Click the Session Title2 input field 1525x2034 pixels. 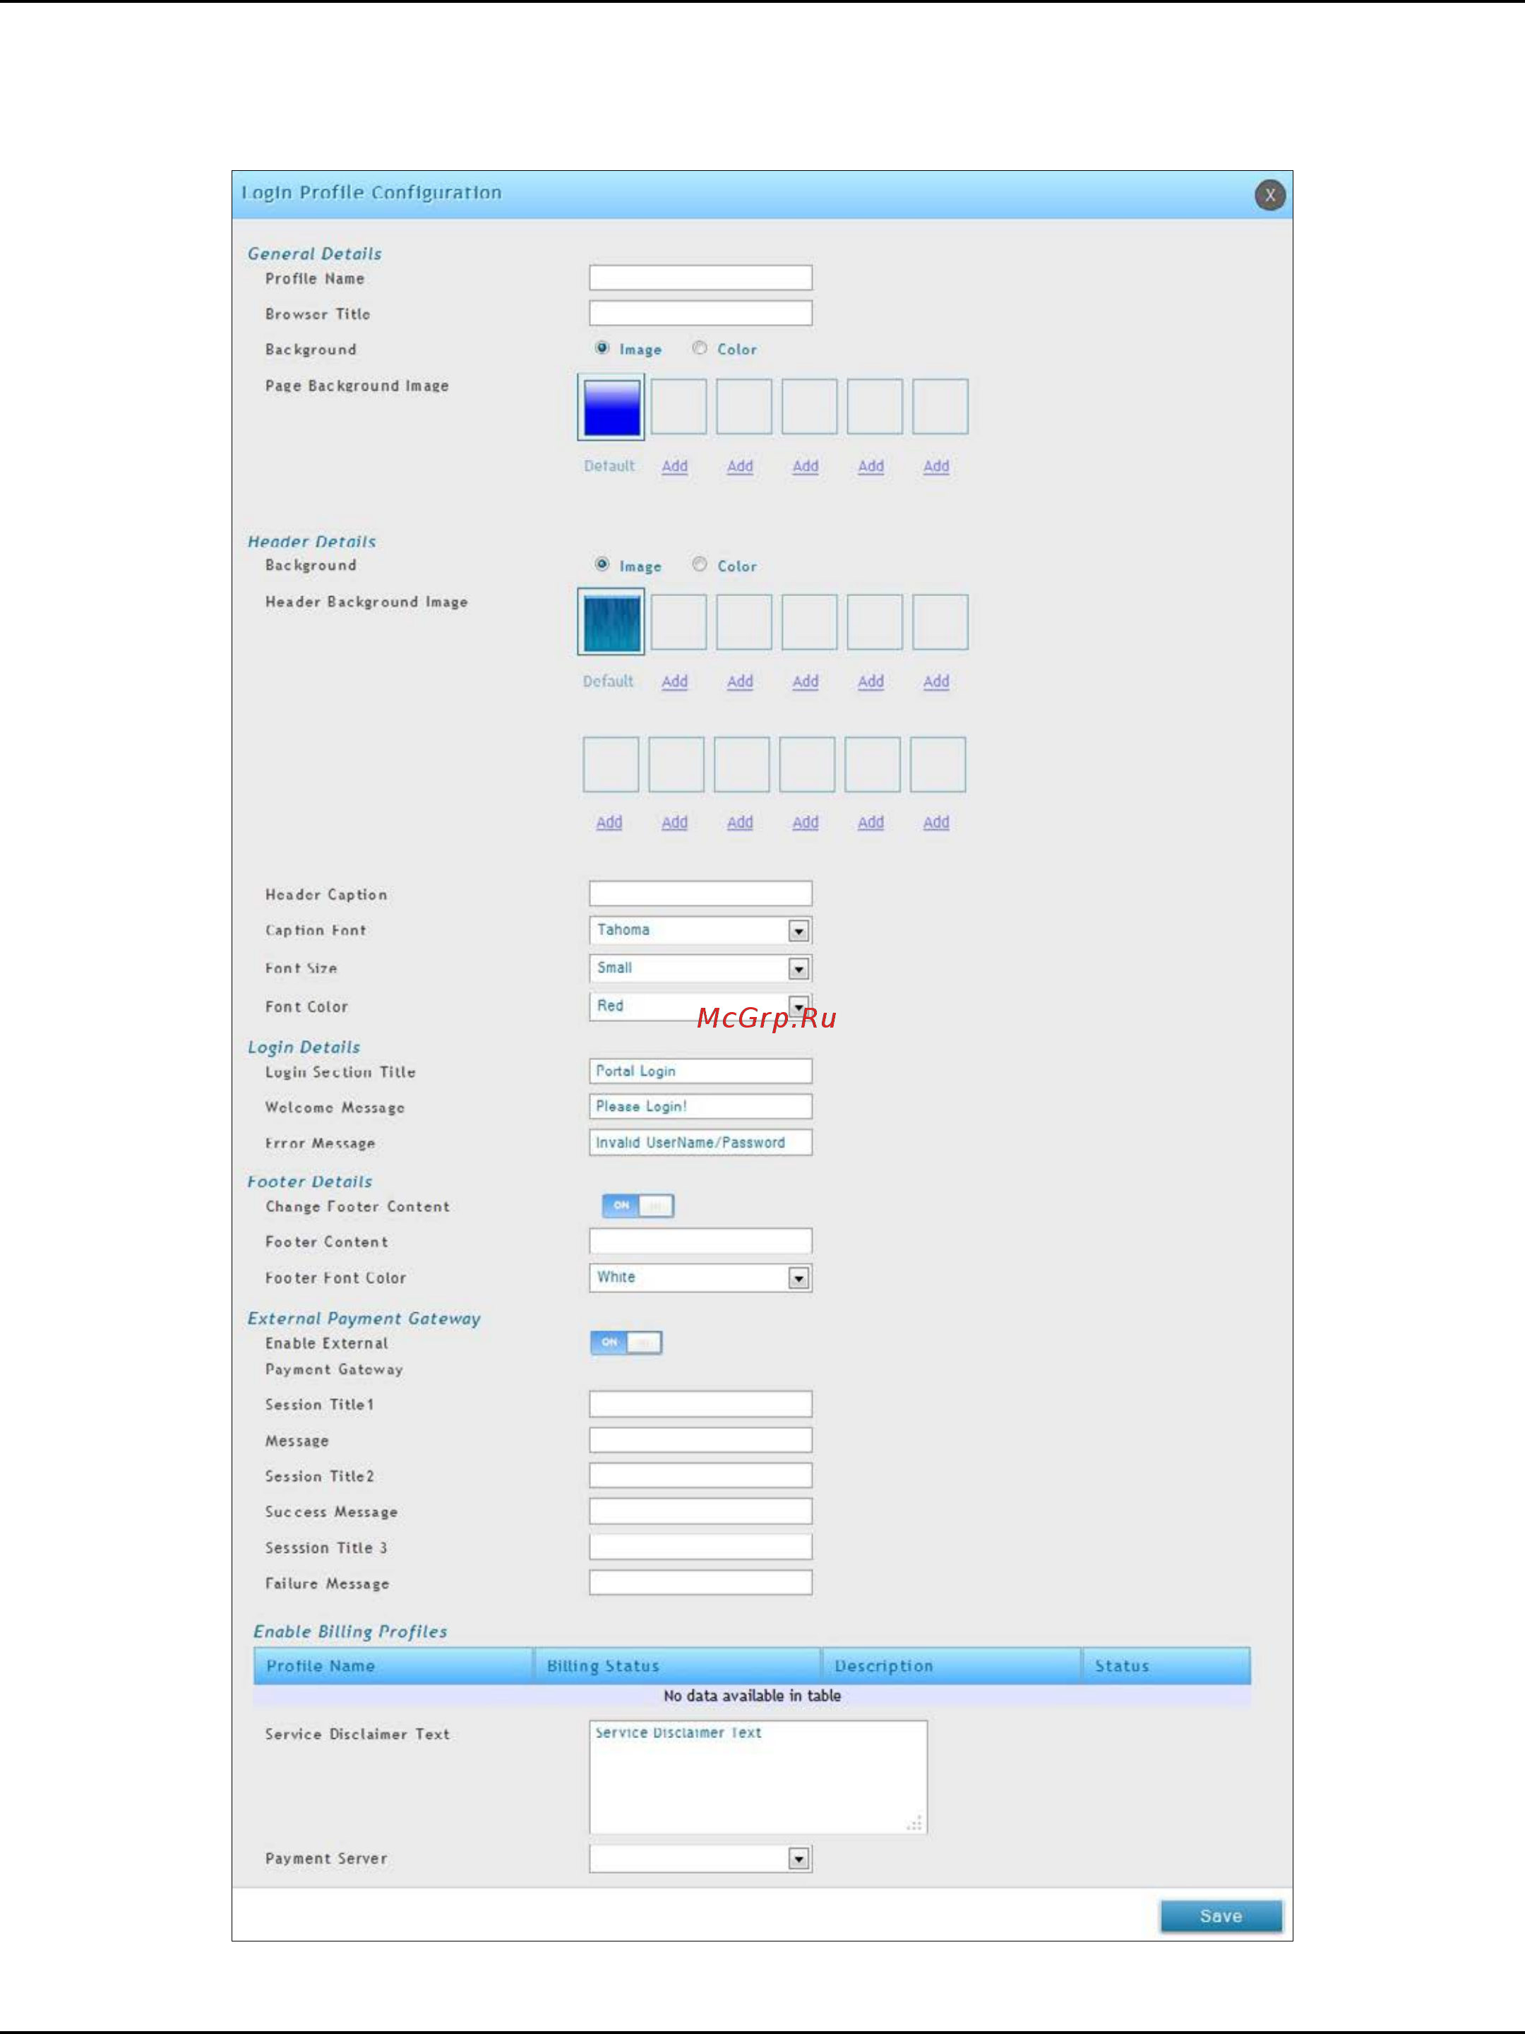[x=700, y=1476]
